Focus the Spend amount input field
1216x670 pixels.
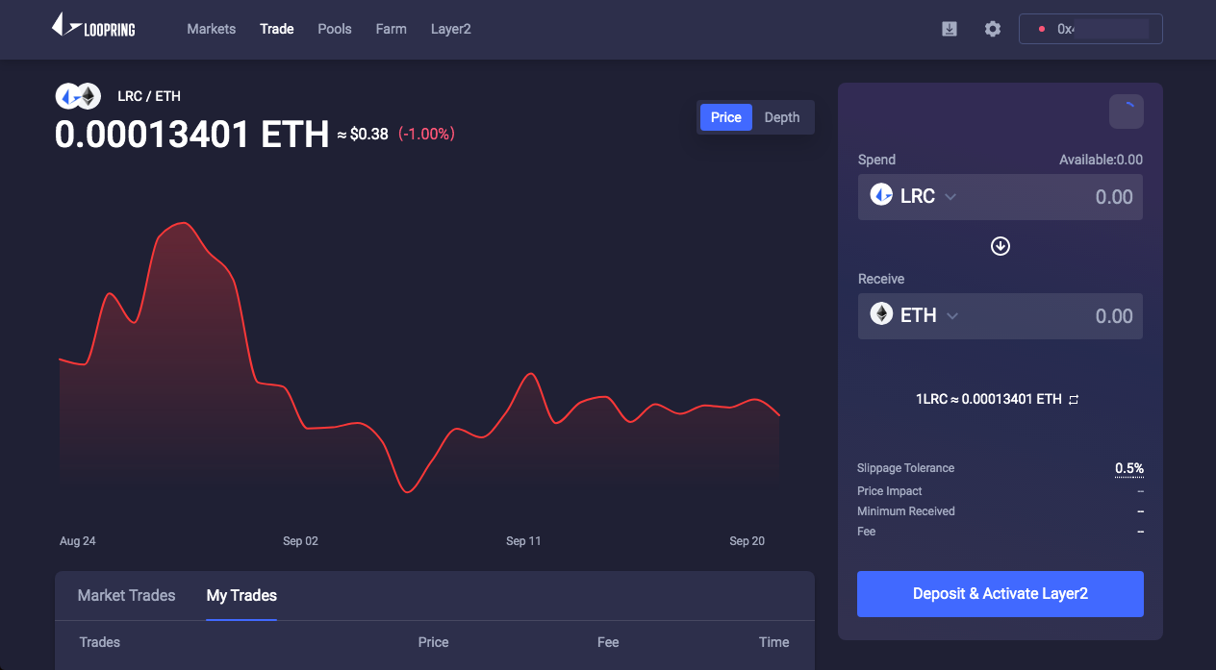point(1001,197)
